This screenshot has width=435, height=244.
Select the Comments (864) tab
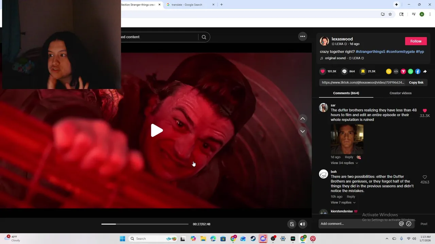pyautogui.click(x=346, y=93)
